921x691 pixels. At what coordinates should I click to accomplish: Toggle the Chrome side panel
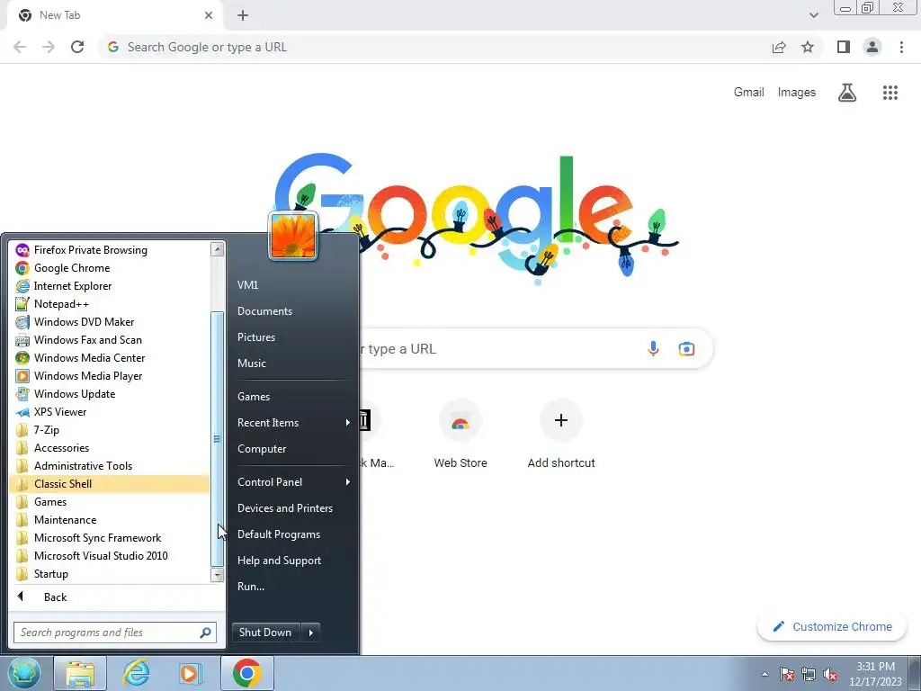(844, 47)
